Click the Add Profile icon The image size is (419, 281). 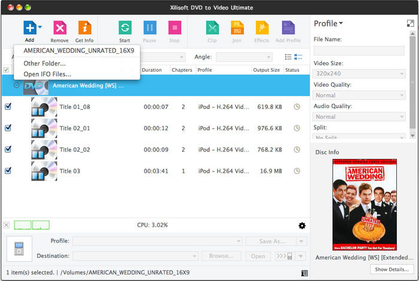[x=288, y=28]
